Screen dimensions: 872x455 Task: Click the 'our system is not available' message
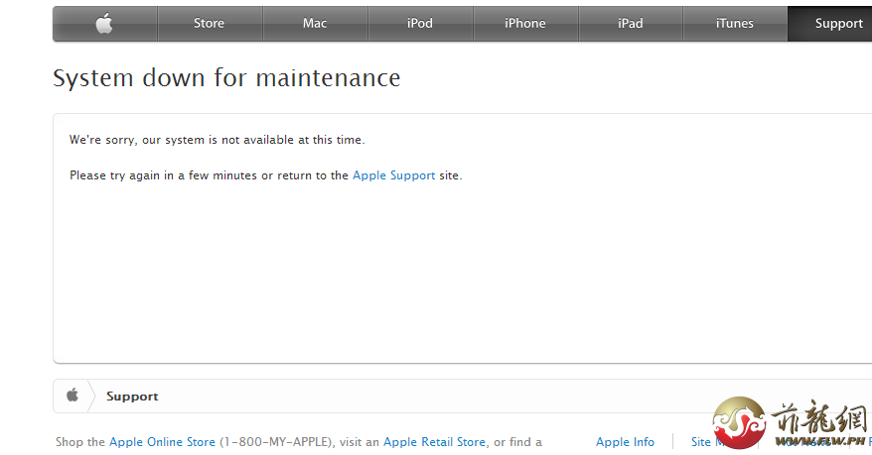[217, 140]
